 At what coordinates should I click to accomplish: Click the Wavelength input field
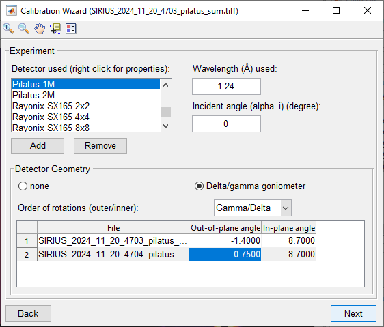[226, 87]
